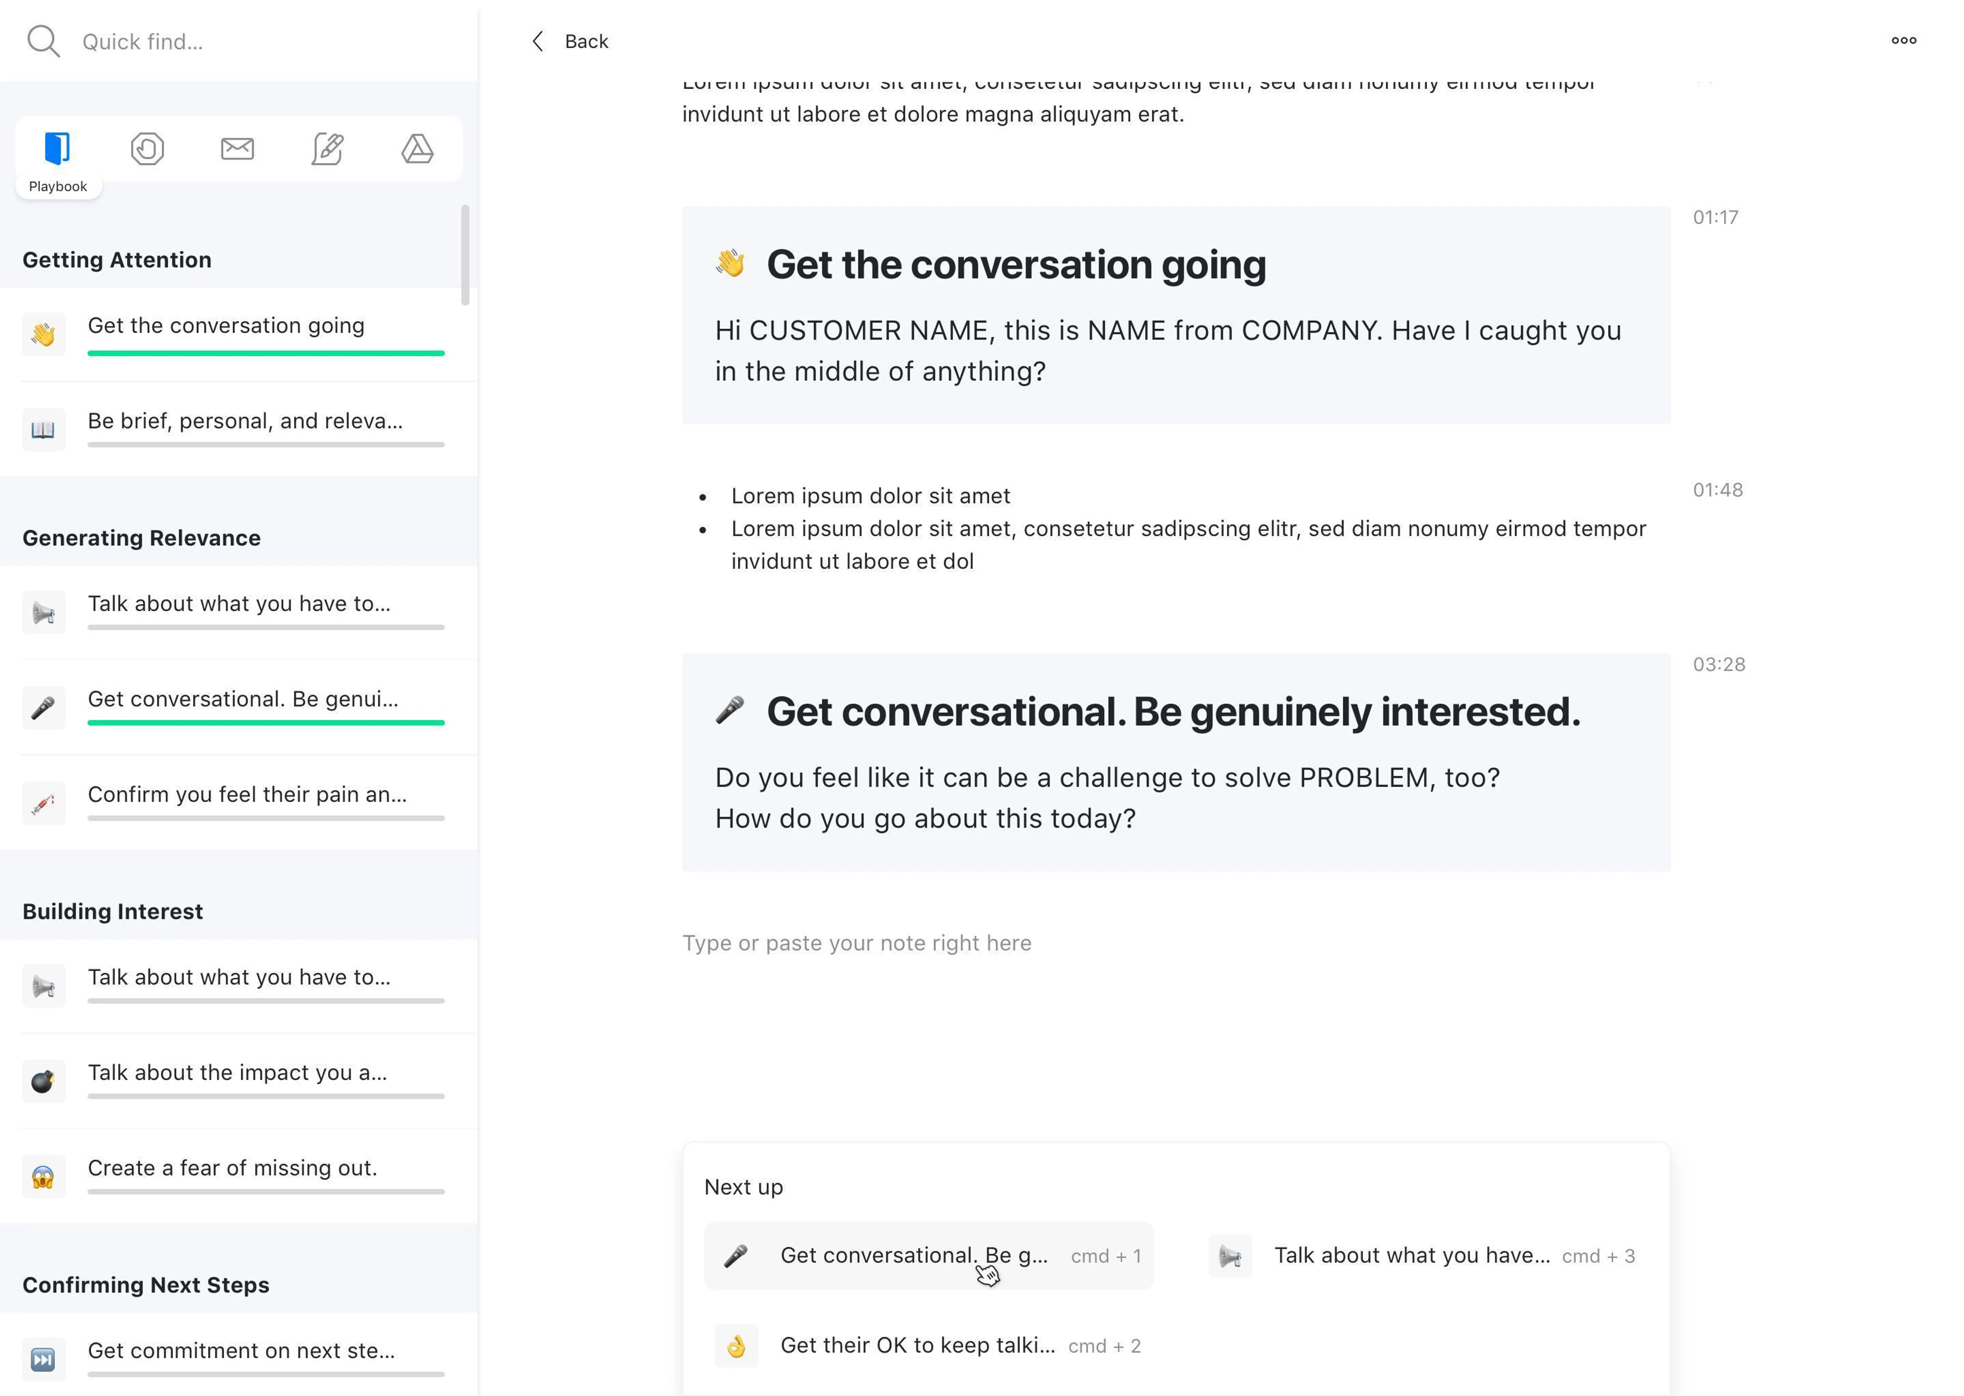Image resolution: width=1964 pixels, height=1396 pixels.
Task: Open the notes pencil icon
Action: tap(327, 149)
